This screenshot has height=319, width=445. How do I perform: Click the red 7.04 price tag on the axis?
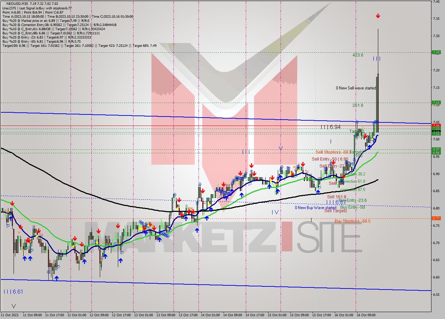436,126
